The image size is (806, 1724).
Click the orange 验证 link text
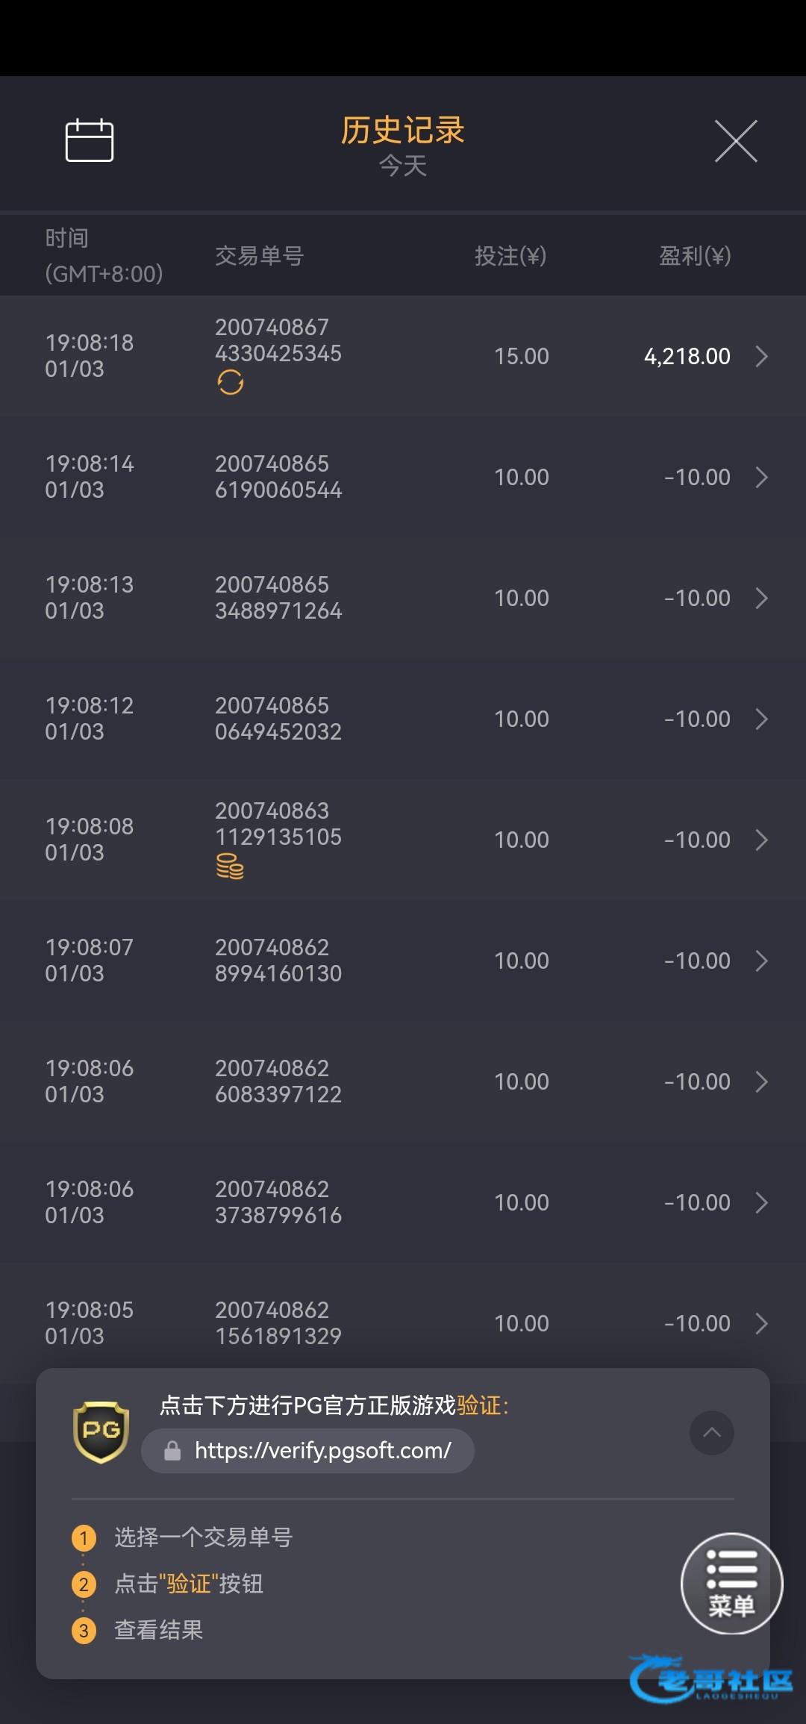point(479,1406)
